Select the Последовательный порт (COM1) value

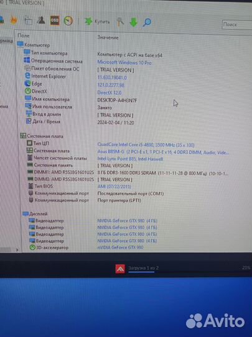(x=131, y=193)
